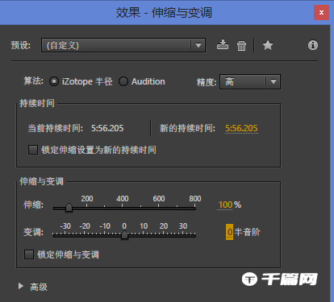This screenshot has height=302, width=334.
Task: Click the 30 mark on the pitch slider
Action: 183,226
